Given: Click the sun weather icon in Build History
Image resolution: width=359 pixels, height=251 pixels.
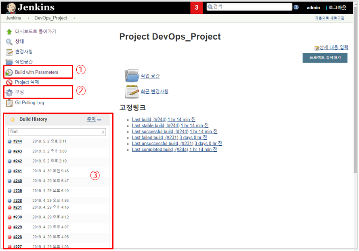Looking at the screenshot, I should click(x=13, y=119).
